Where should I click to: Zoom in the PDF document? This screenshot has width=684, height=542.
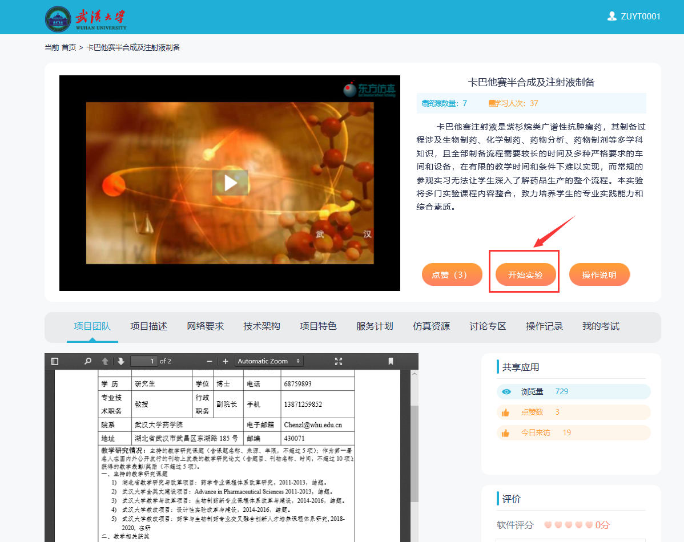226,361
